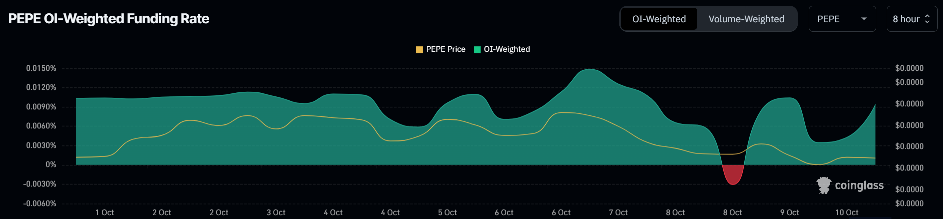Click the coinglass watermark text
The image size is (943, 219).
(x=859, y=185)
